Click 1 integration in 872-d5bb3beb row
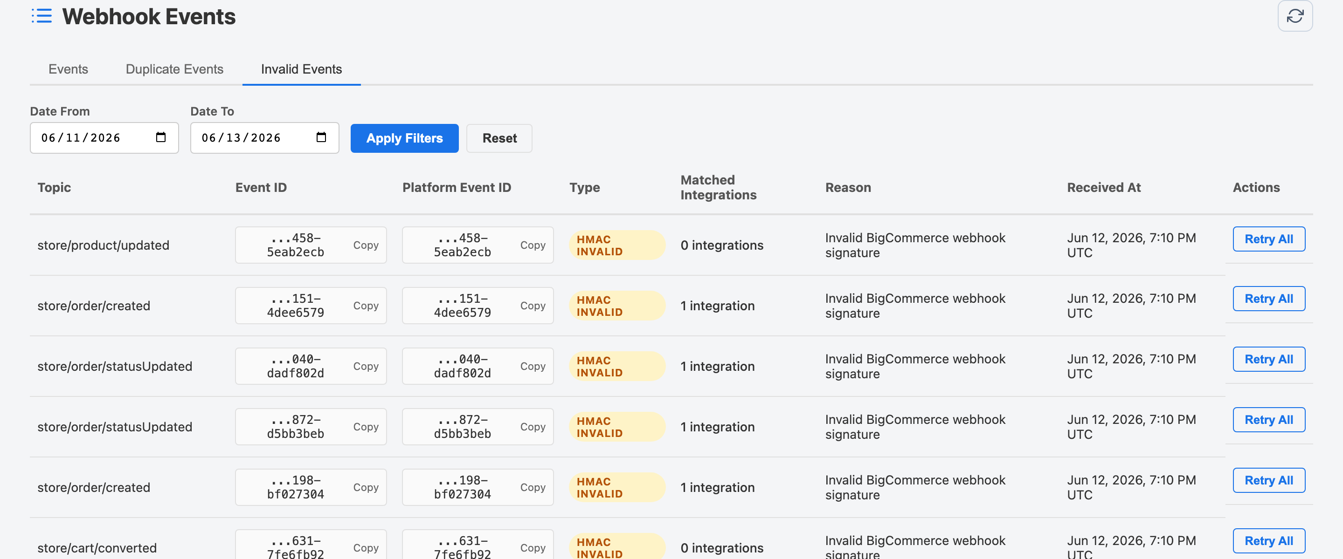 pos(717,427)
